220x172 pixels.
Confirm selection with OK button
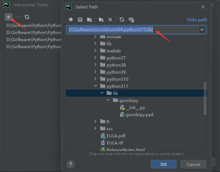tap(163, 164)
